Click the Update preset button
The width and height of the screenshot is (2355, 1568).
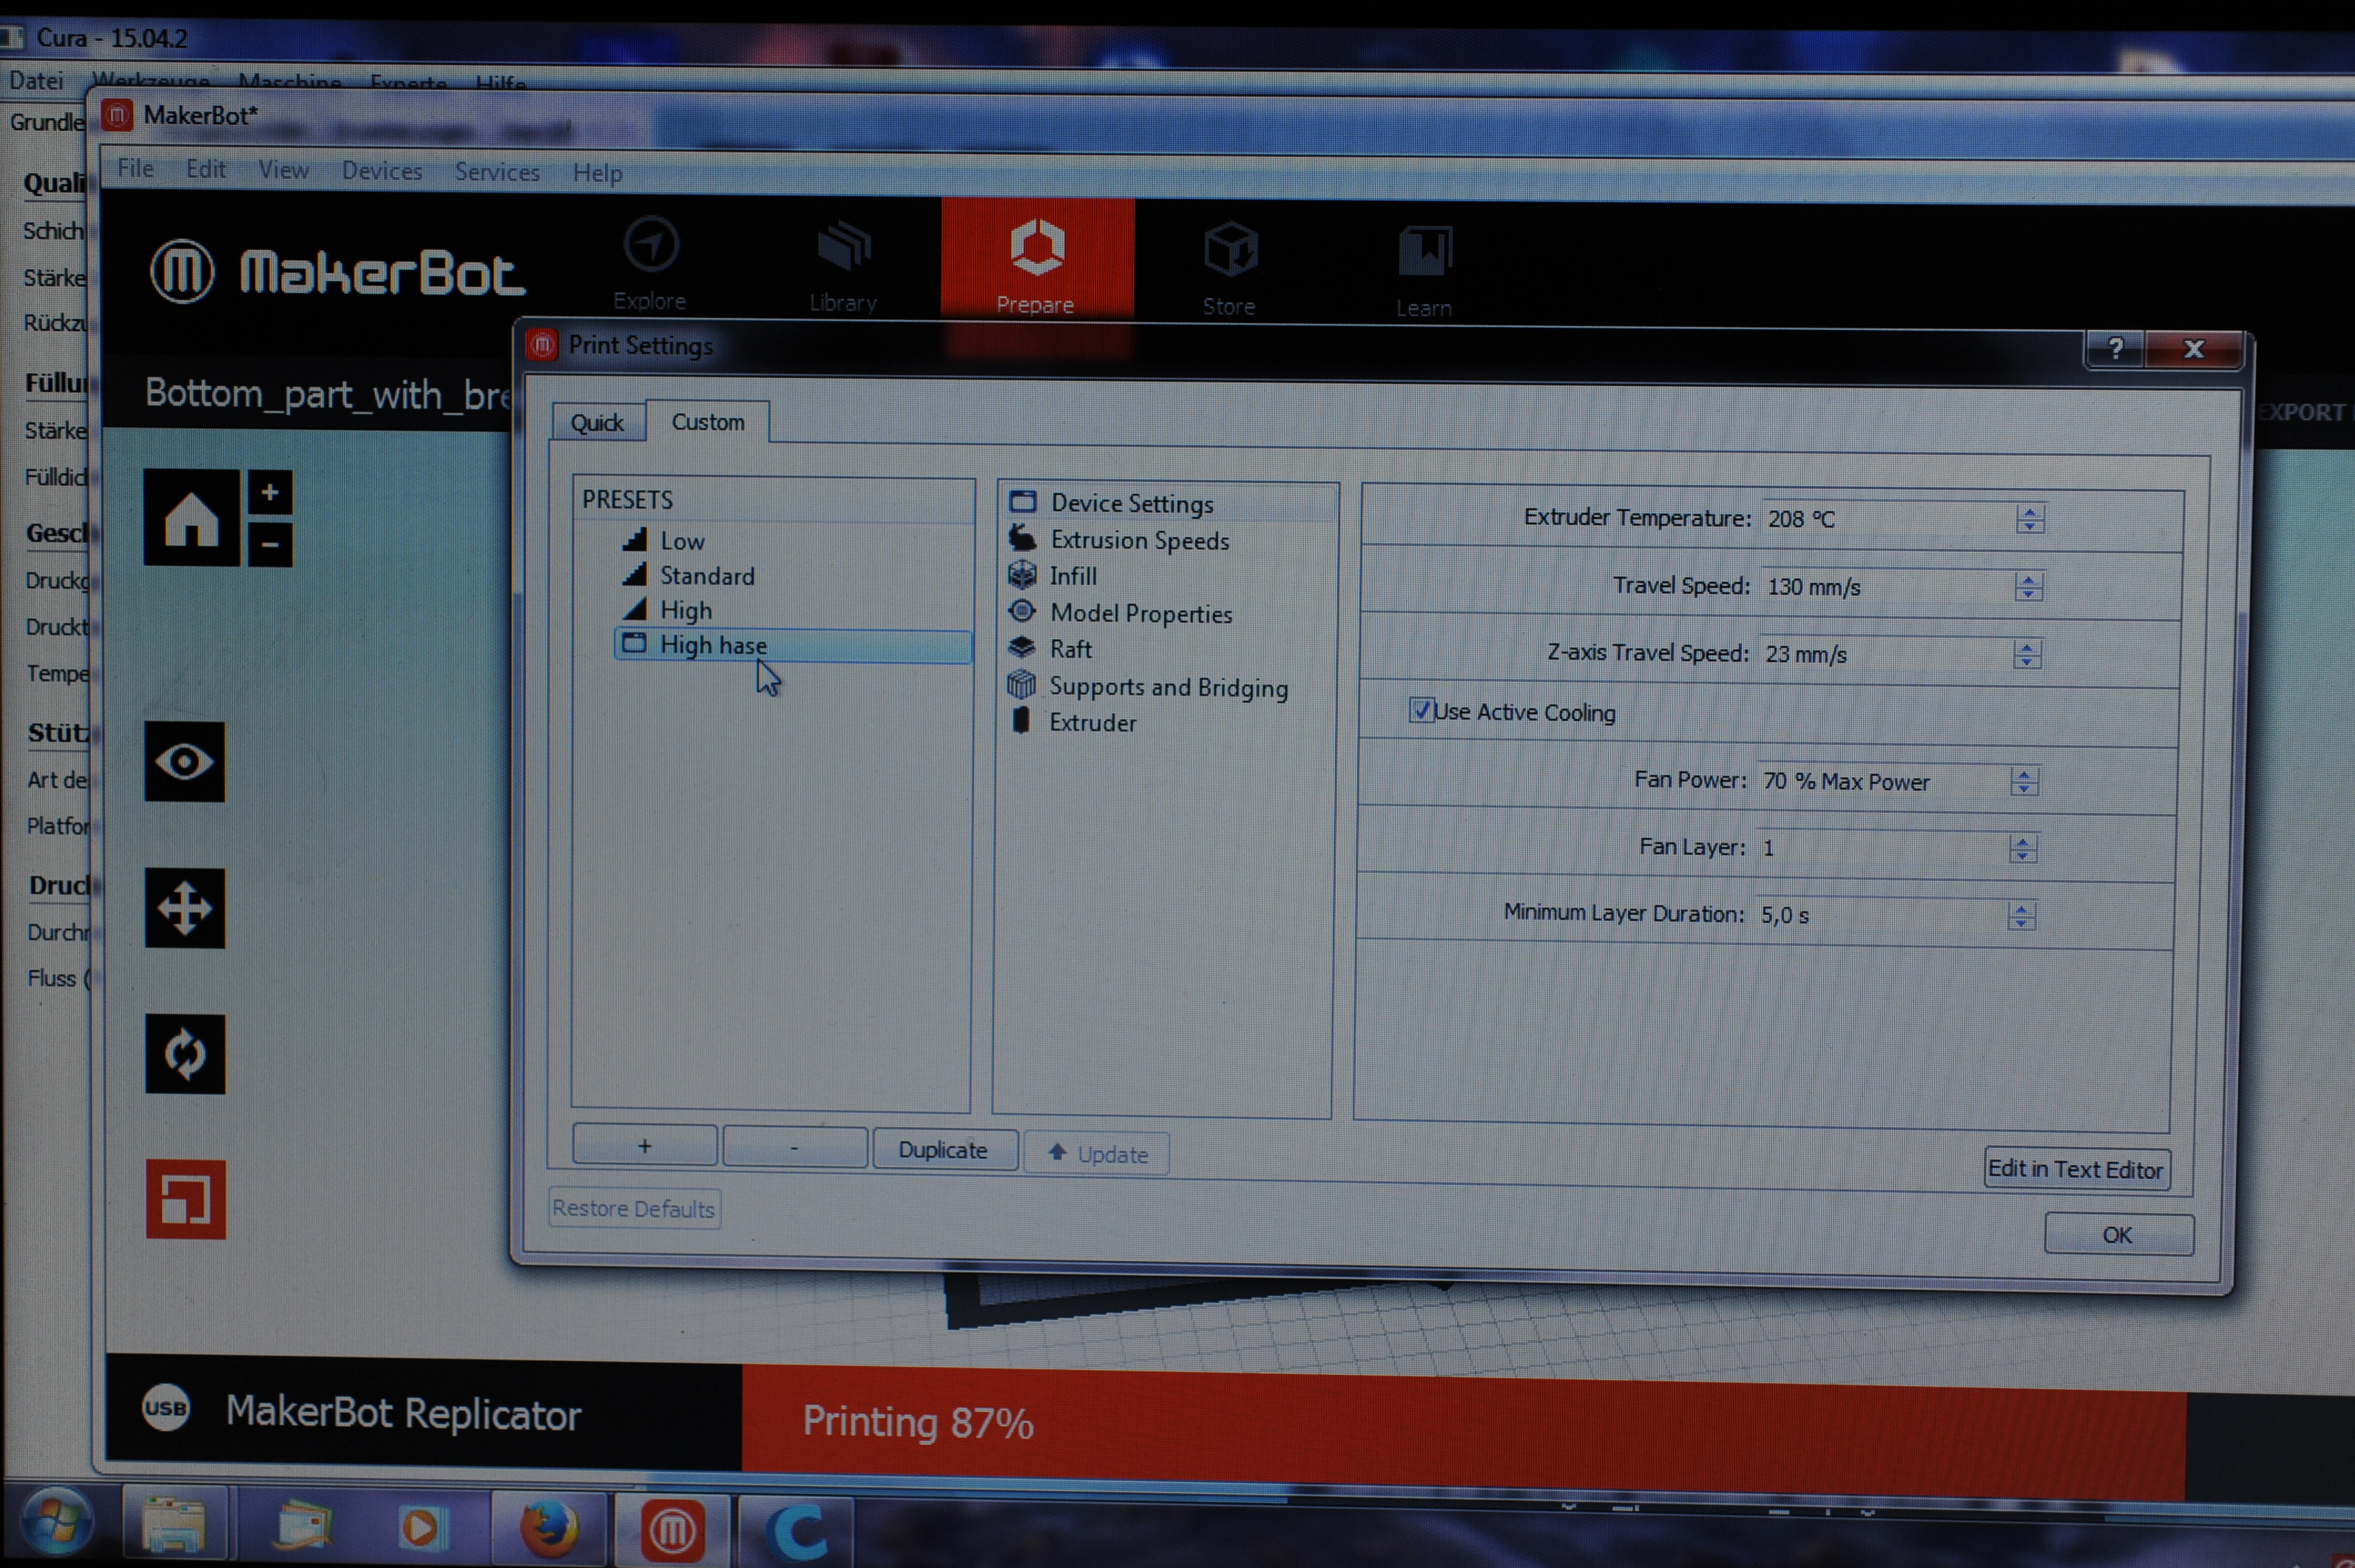[1097, 1154]
